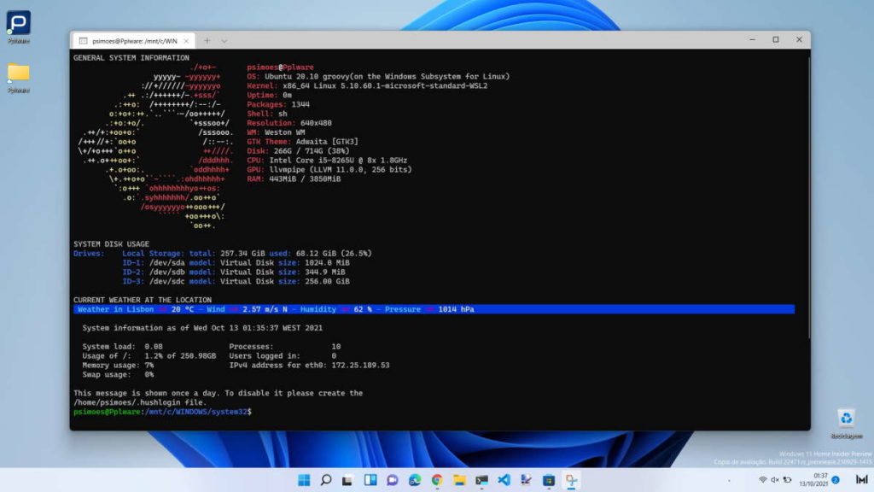This screenshot has height=492, width=874.
Task: Minimize the terminal window
Action: click(x=753, y=39)
